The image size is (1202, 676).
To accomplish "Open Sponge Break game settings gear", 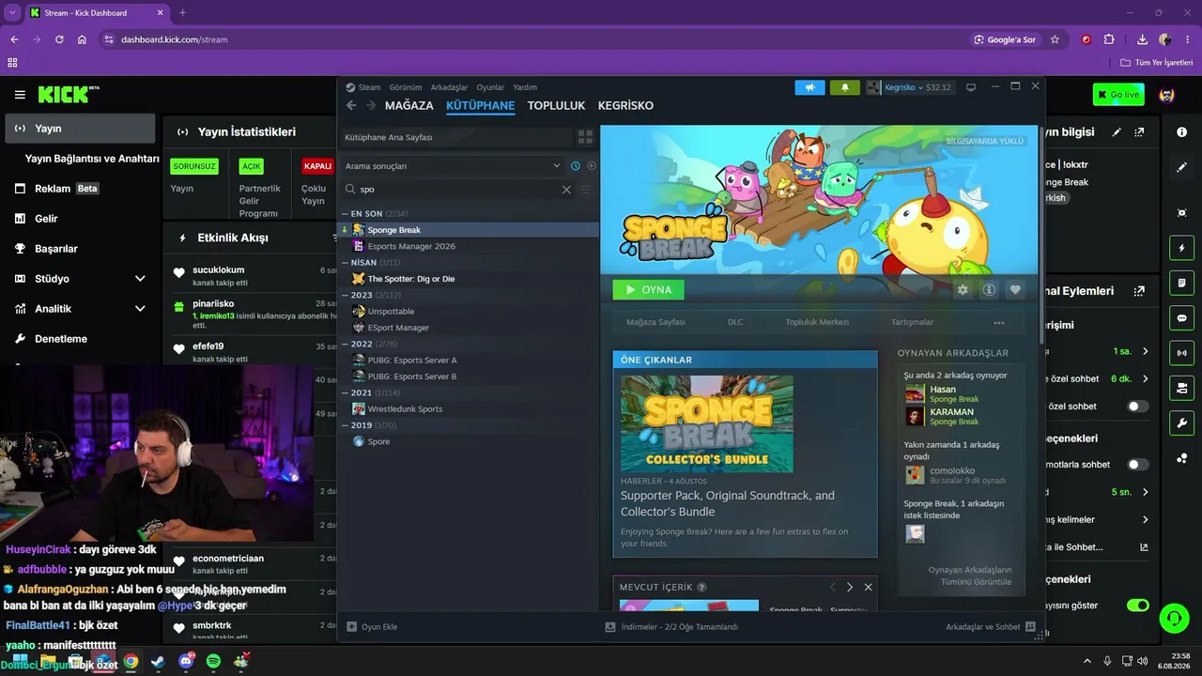I will [x=963, y=290].
